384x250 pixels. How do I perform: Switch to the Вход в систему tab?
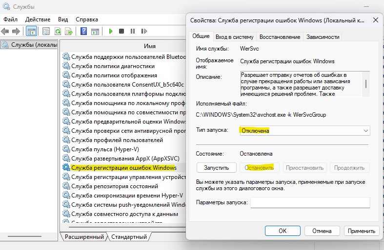[x=235, y=37]
